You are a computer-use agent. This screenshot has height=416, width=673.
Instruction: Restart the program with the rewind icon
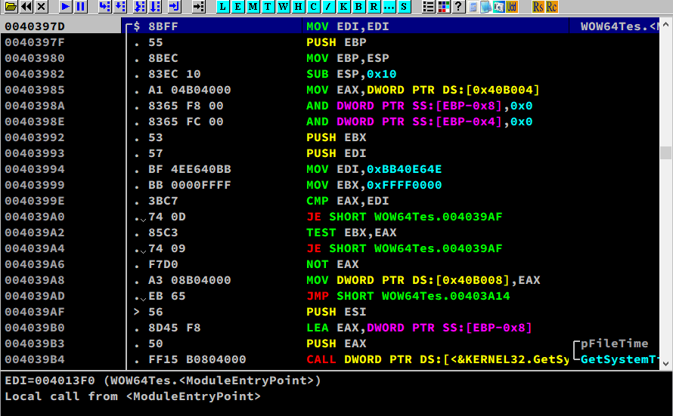tap(25, 7)
